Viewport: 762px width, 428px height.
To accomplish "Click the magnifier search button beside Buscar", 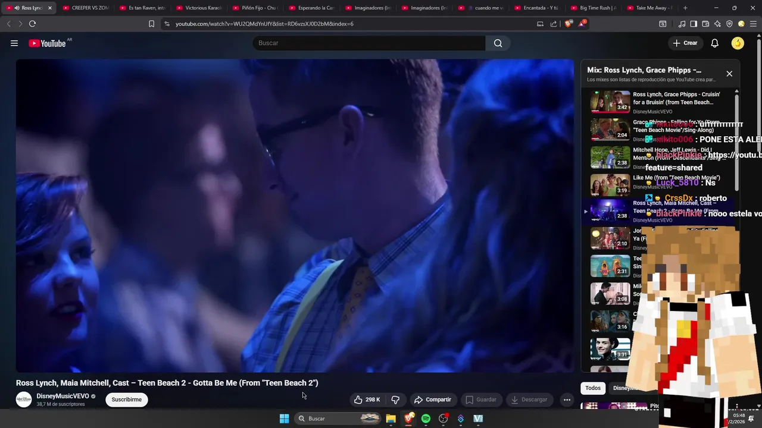I will tap(498, 43).
